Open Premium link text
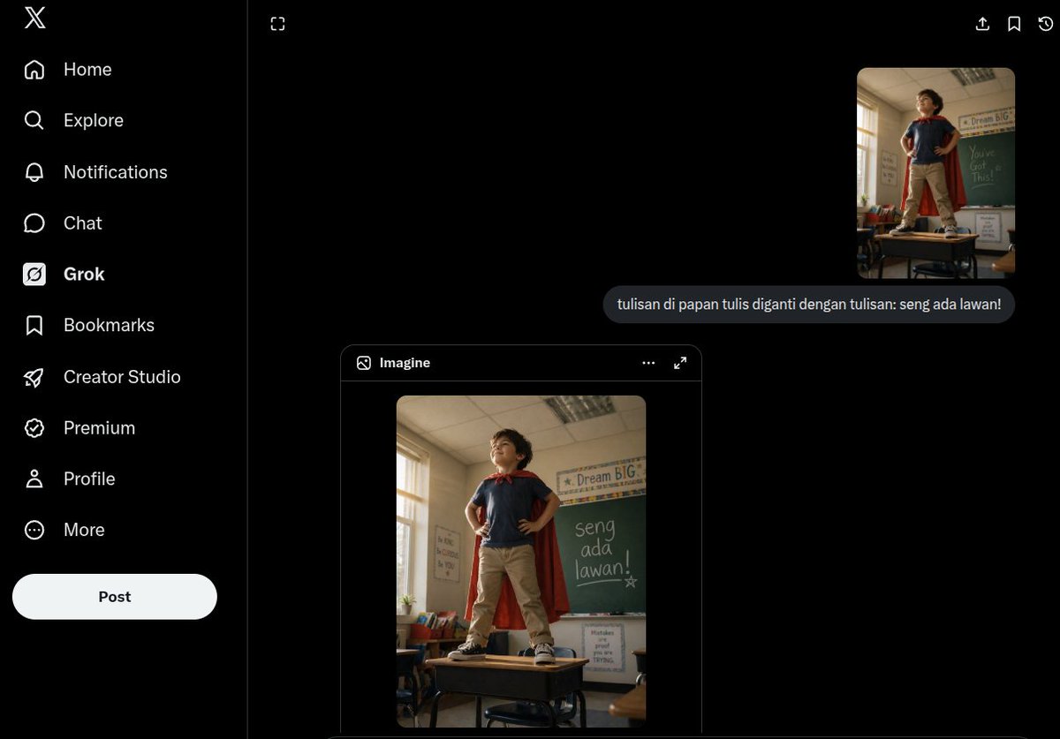The width and height of the screenshot is (1060, 739). (100, 428)
